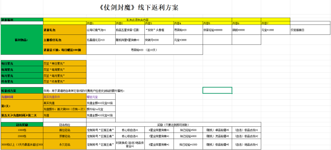Select the 进游送千抽，每日赠送100抽 cell
The height and width of the screenshot is (150, 331).
click(65, 50)
